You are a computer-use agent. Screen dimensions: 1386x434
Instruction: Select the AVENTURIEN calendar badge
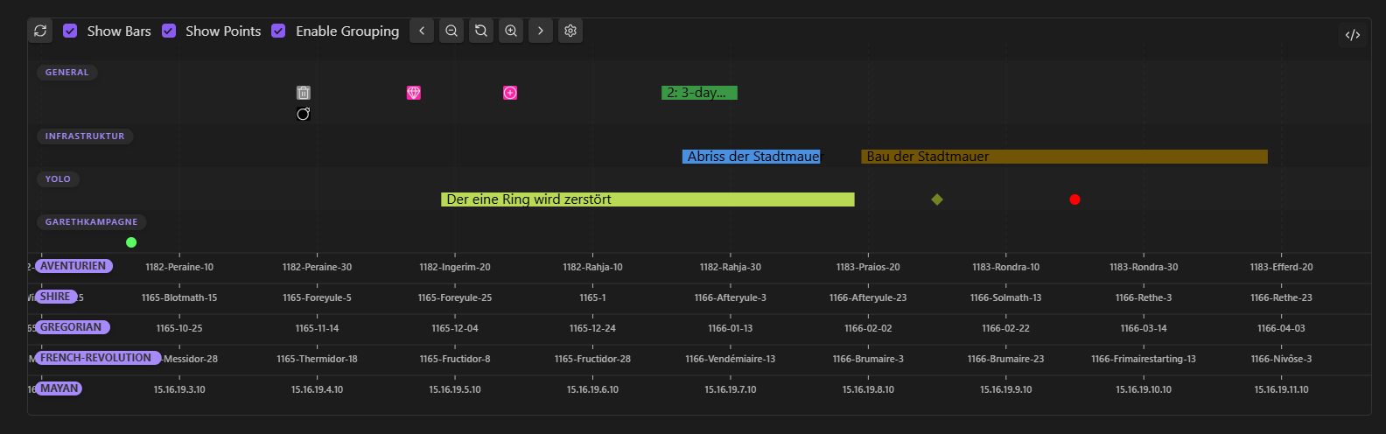(x=73, y=266)
